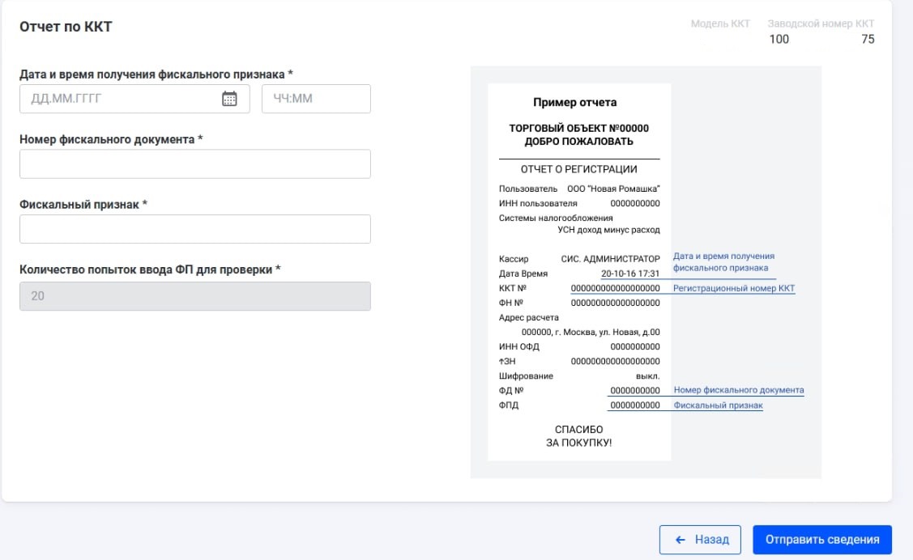Click the Заводской номер ККТ value 75
The width and height of the screenshot is (913, 560).
click(868, 39)
